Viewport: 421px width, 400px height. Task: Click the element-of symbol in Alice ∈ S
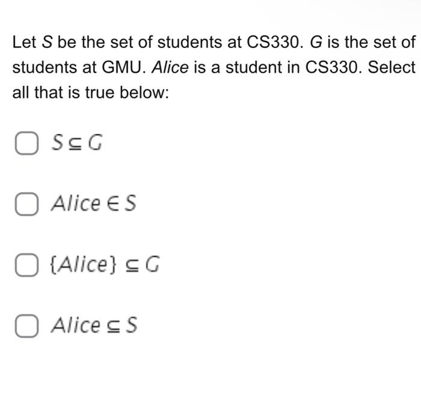(112, 203)
